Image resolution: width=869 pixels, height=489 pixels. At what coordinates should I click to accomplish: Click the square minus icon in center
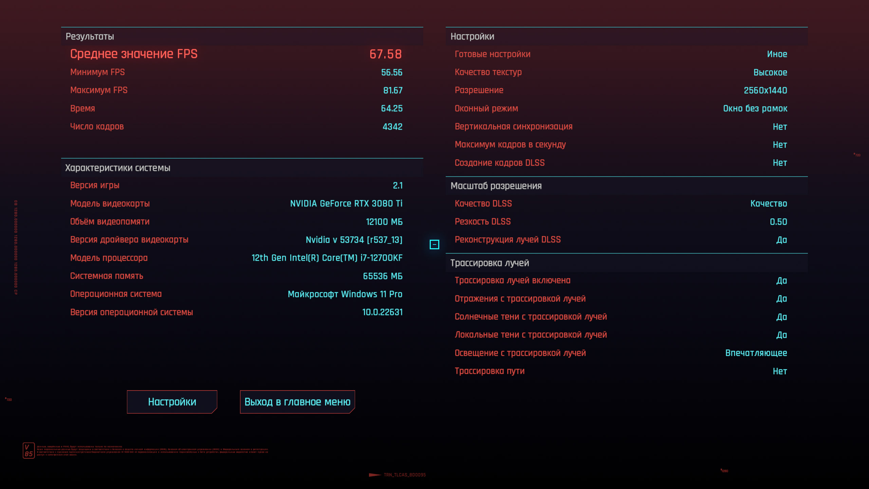[x=434, y=244]
